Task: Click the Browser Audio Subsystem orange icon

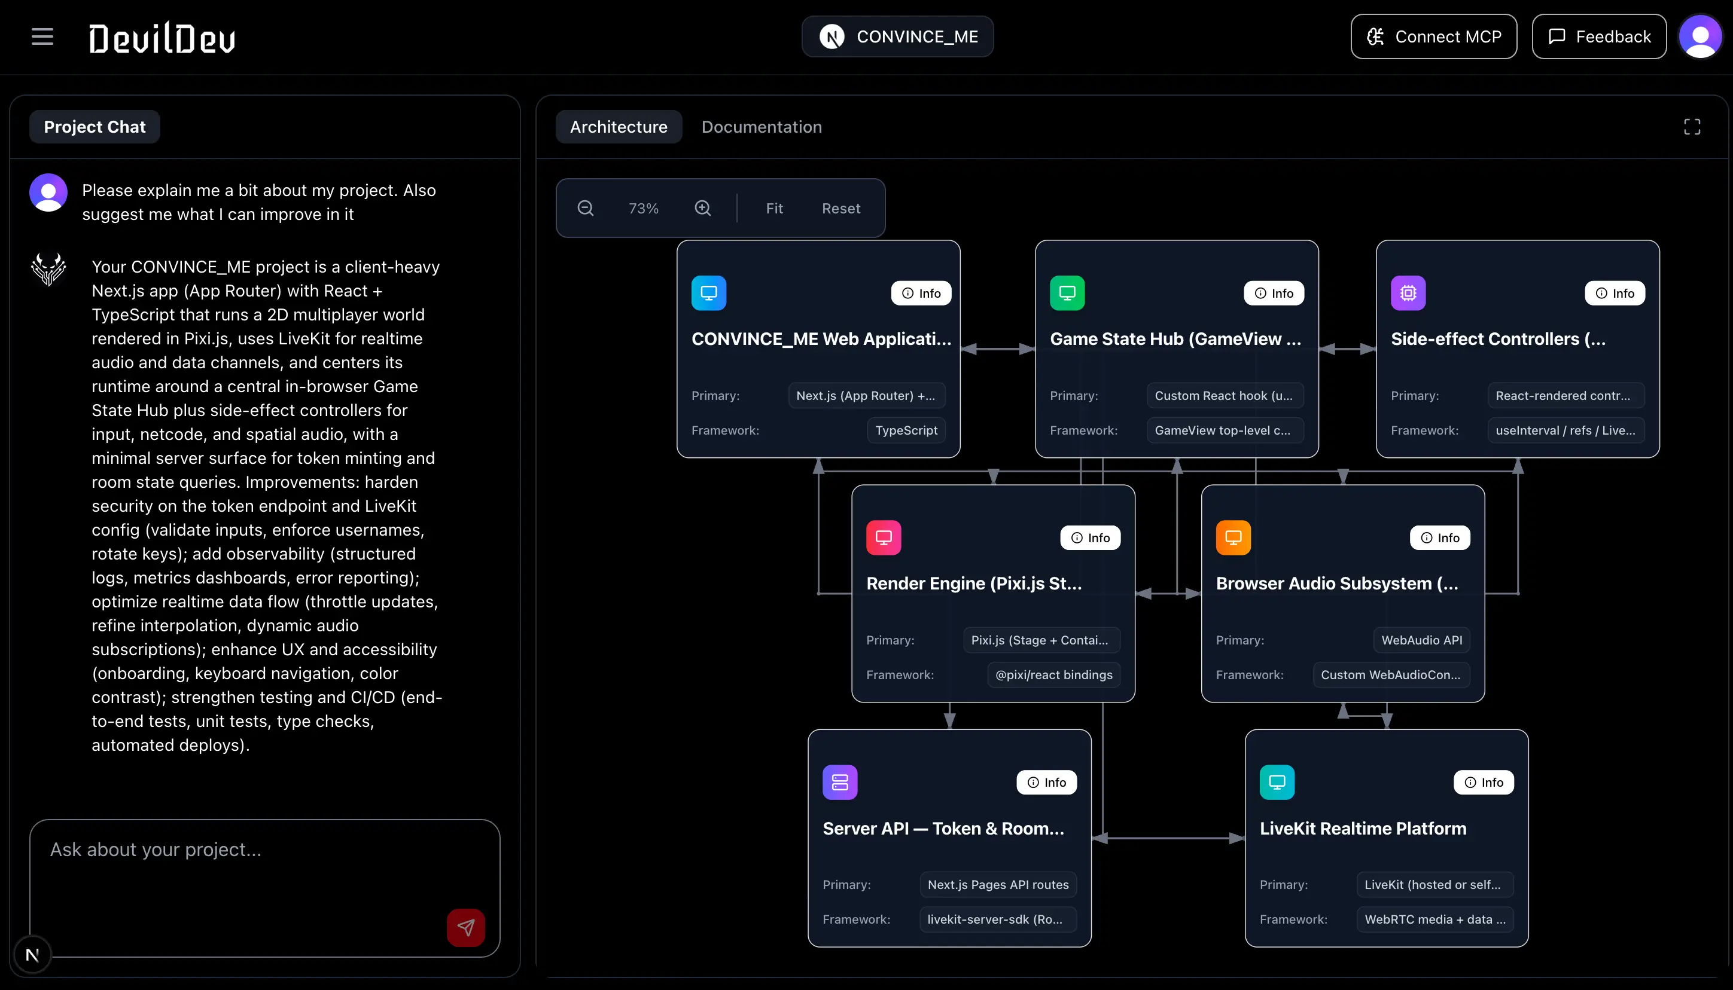Action: point(1233,537)
